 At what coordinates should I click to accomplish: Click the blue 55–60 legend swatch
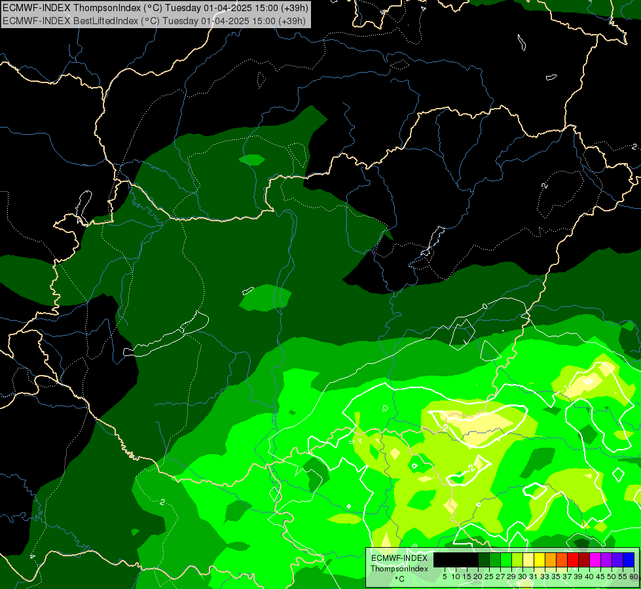[629, 560]
